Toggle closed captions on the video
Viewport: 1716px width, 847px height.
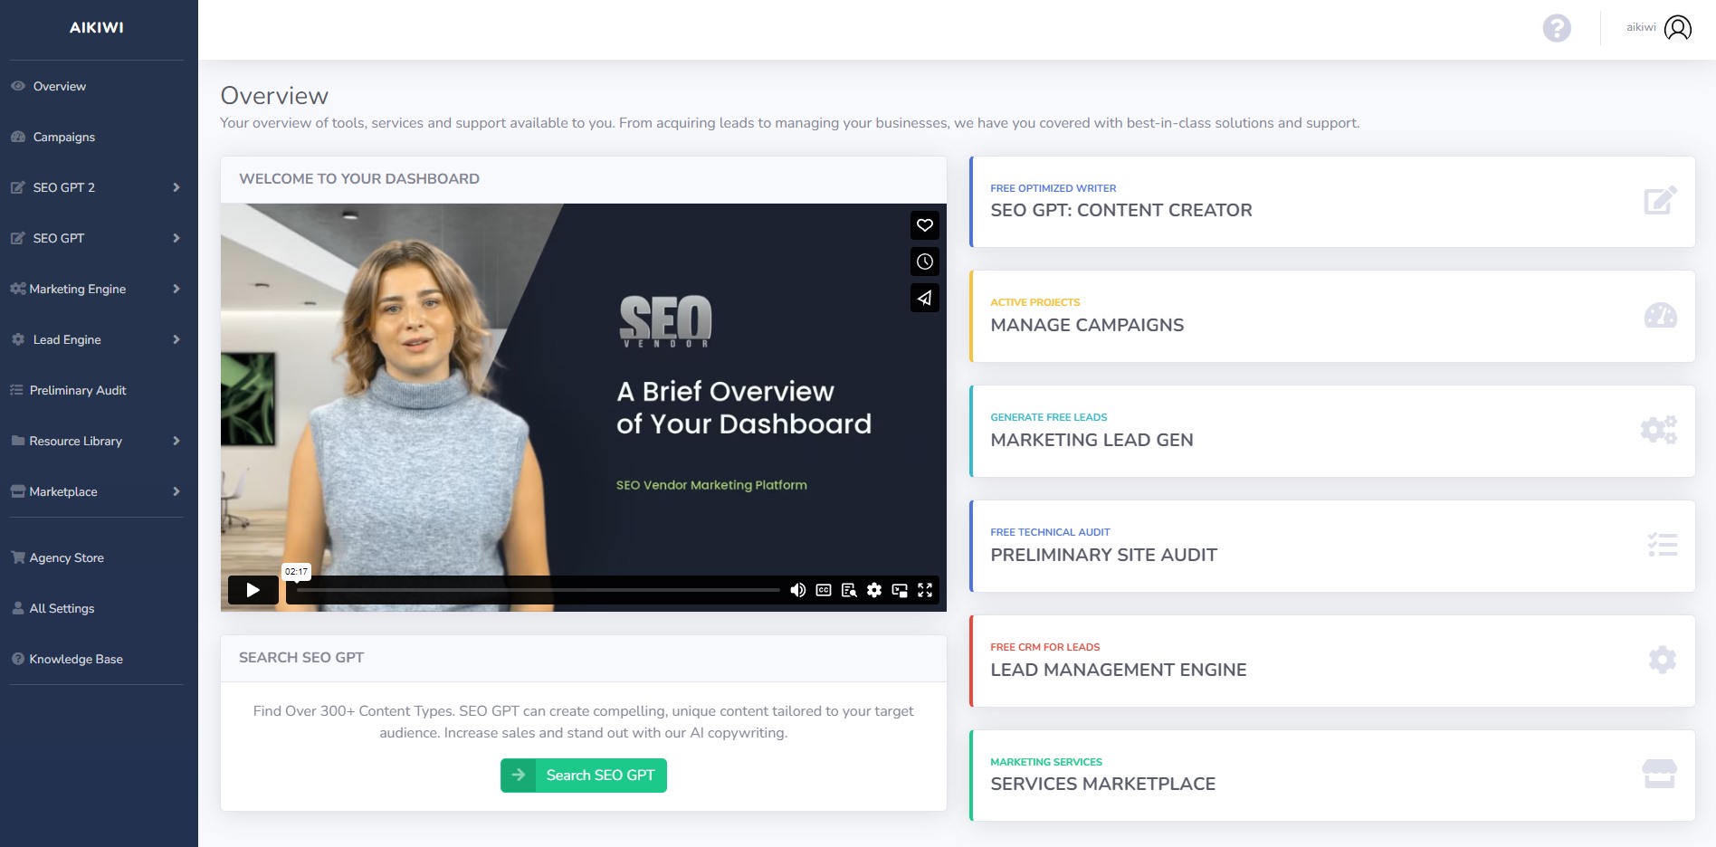(824, 590)
